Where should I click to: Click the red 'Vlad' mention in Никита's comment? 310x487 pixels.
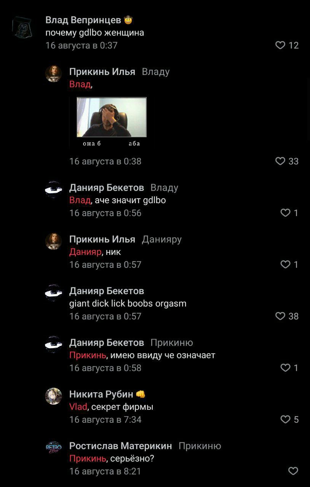pyautogui.click(x=78, y=407)
